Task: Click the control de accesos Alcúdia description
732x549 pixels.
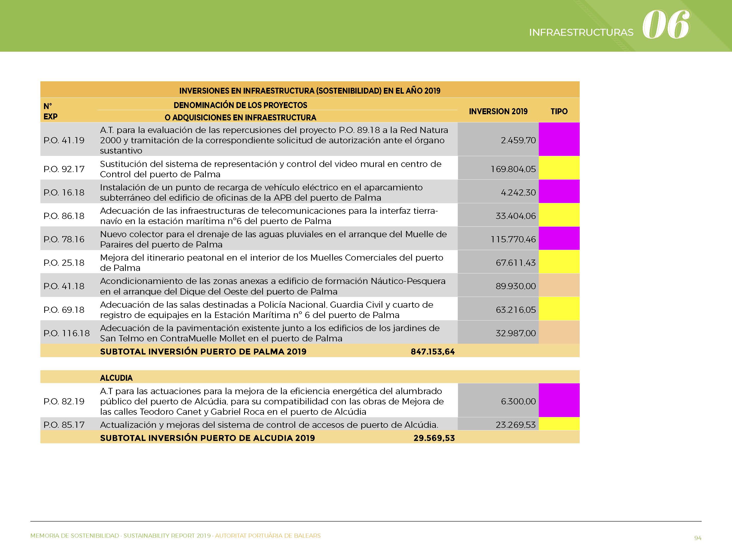Action: (269, 425)
